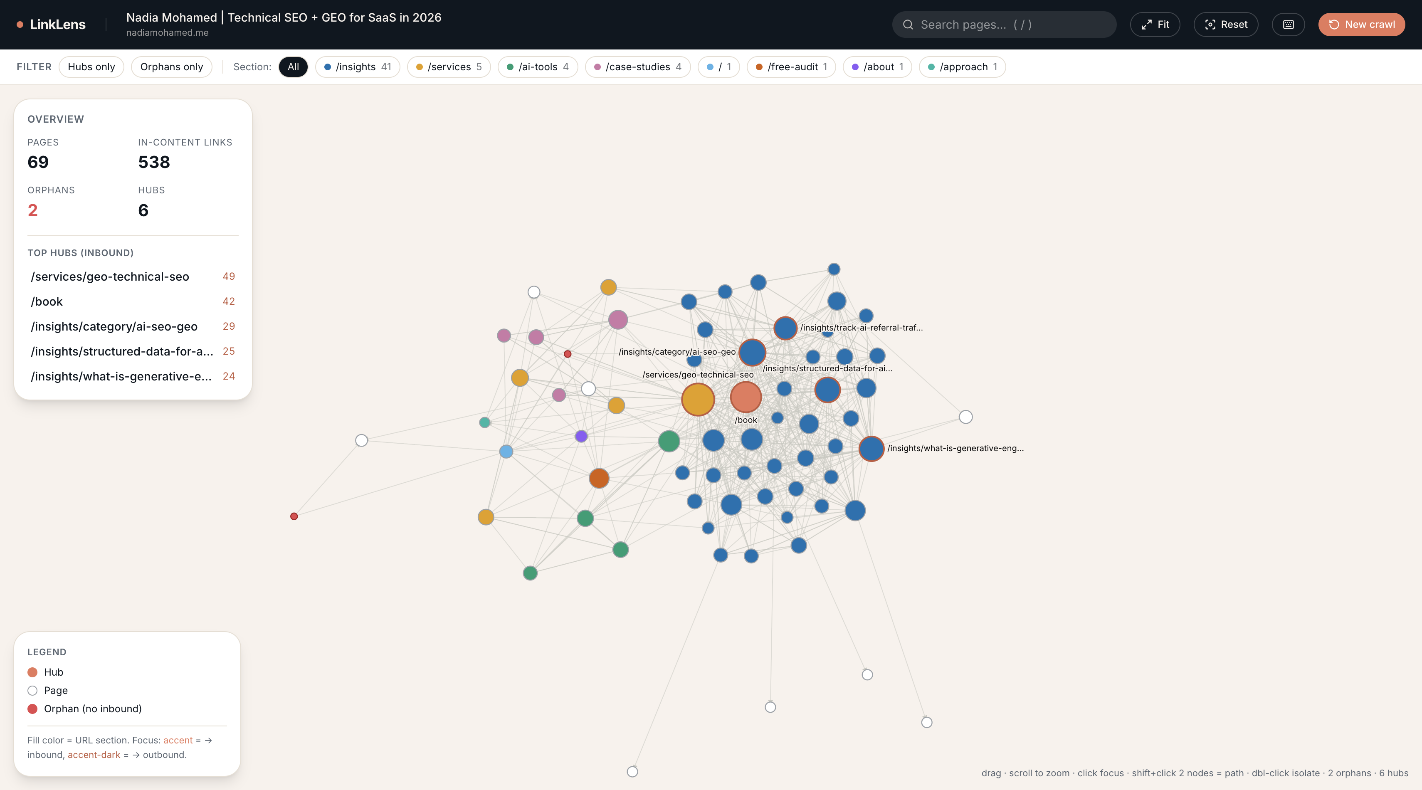Select the purple /about section node
Viewport: 1422px width, 790px height.
coord(581,436)
